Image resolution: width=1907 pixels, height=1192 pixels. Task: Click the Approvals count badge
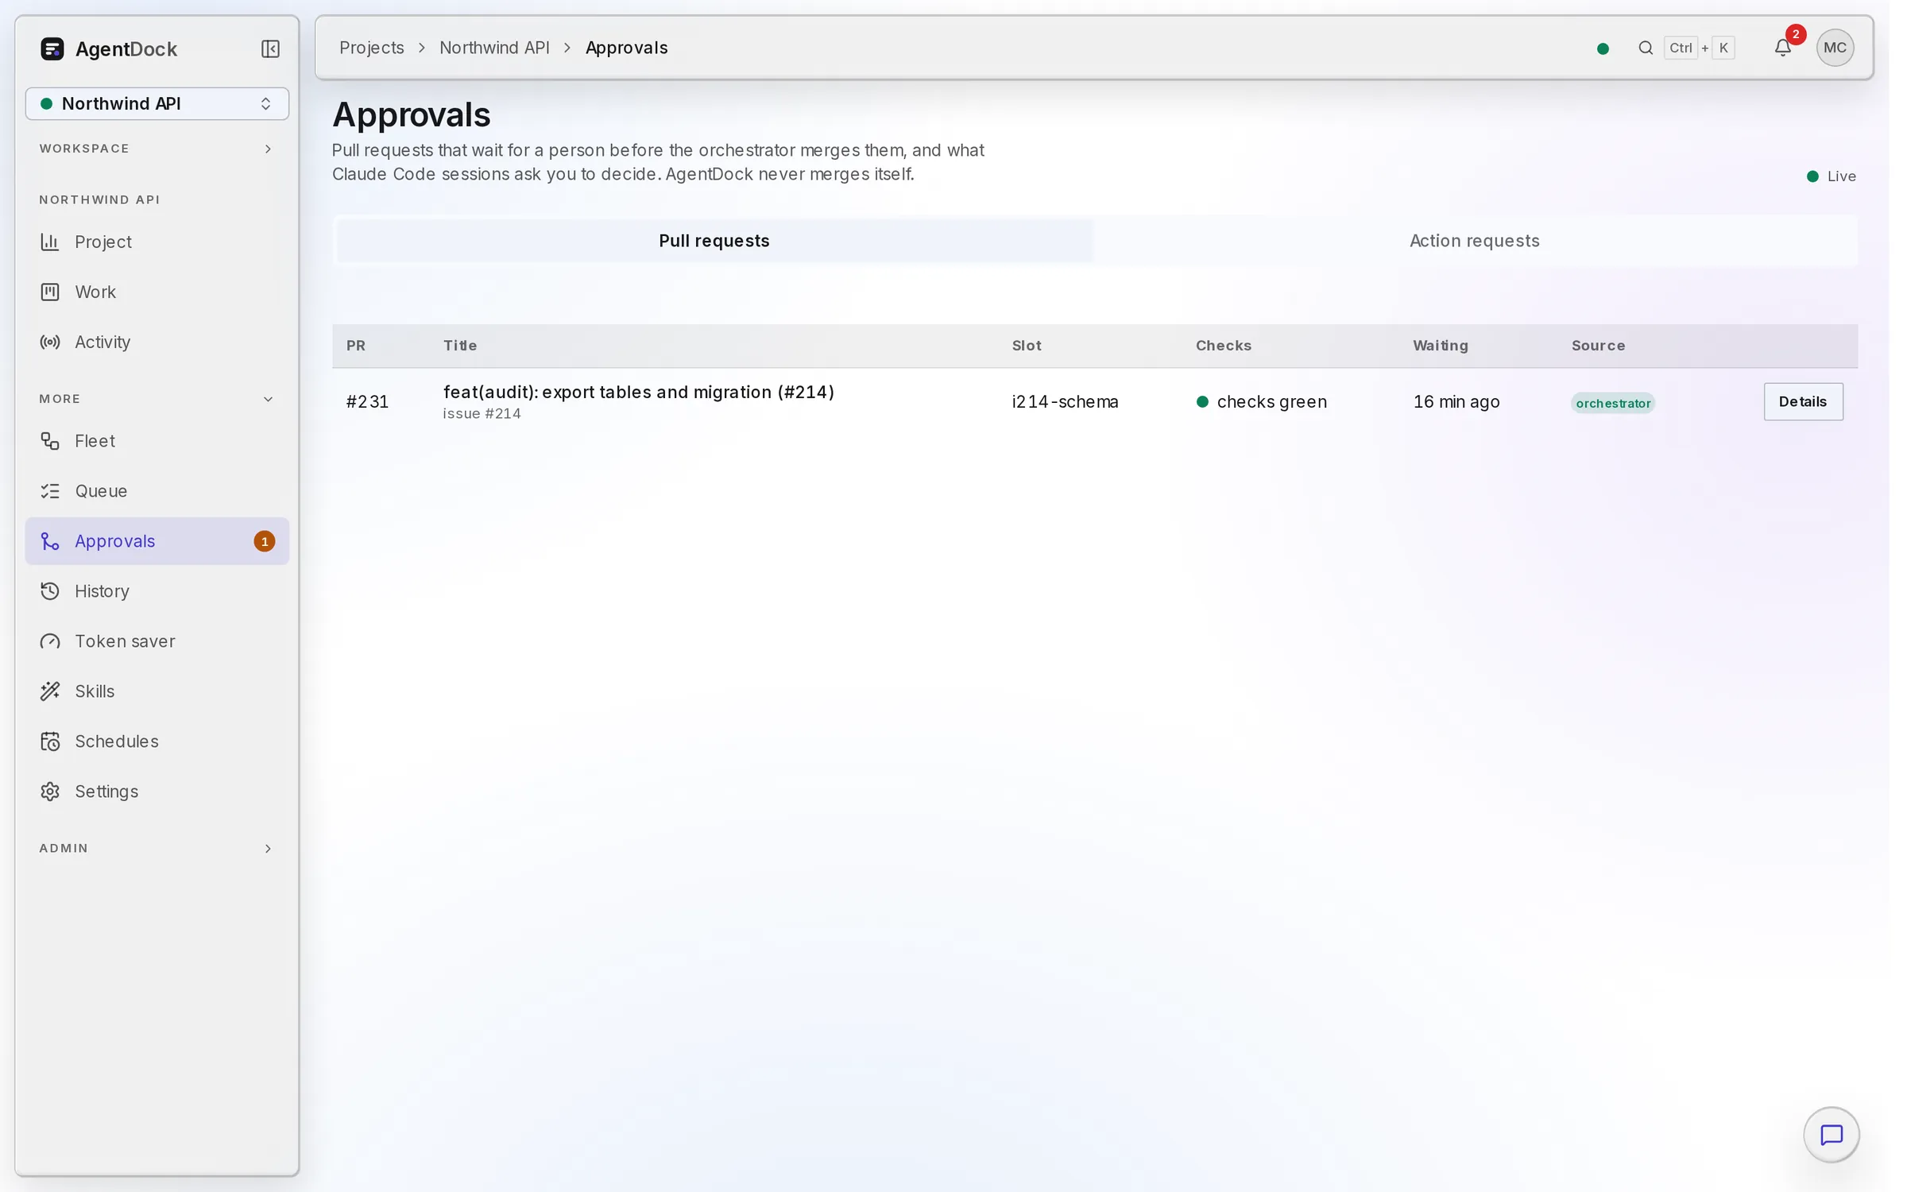pos(265,541)
